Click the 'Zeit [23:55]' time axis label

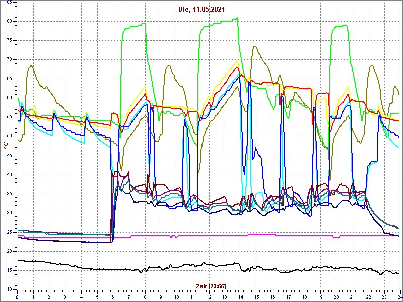click(x=211, y=286)
